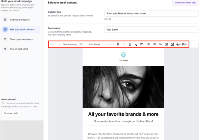Toggle bold formatting
Viewport: 202px width, 140px height.
click(118, 44)
